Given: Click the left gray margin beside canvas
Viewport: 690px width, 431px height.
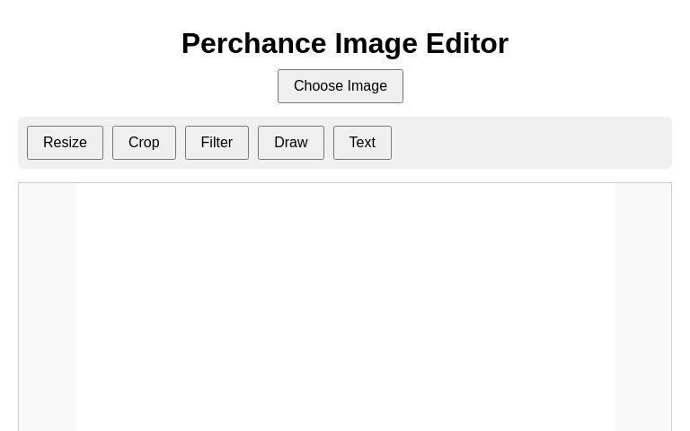Looking at the screenshot, I should pyautogui.click(x=47, y=307).
